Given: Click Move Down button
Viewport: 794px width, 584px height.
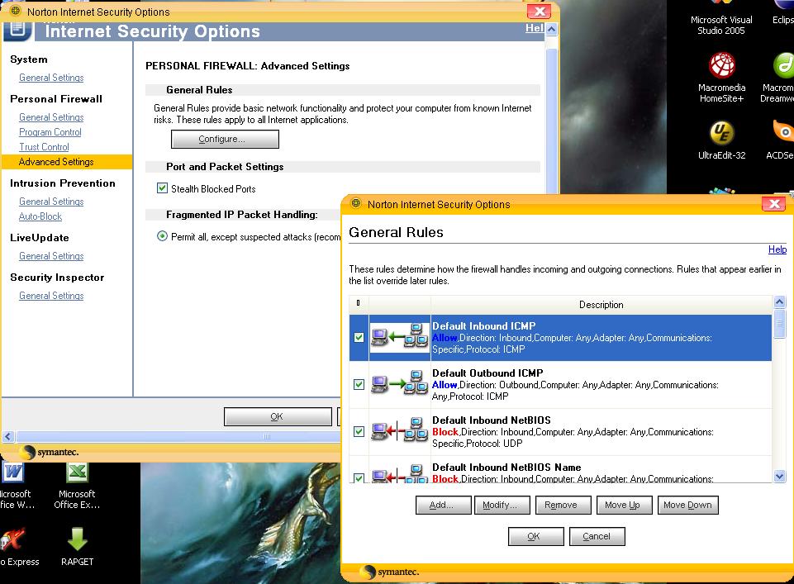Looking at the screenshot, I should pos(687,505).
